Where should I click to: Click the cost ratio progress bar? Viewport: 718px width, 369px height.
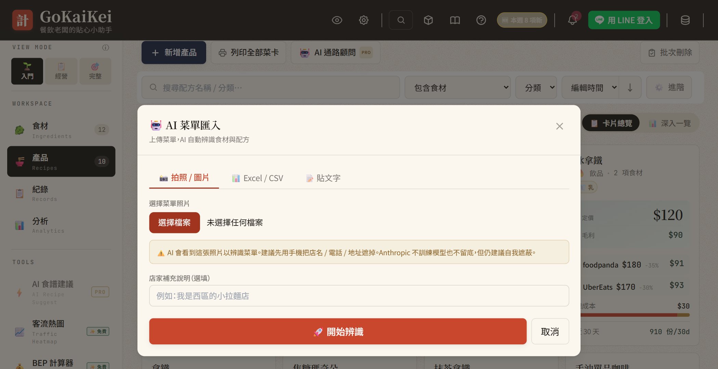pyautogui.click(x=635, y=315)
